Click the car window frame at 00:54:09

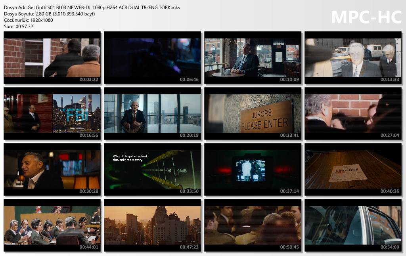pyautogui.click(x=353, y=225)
